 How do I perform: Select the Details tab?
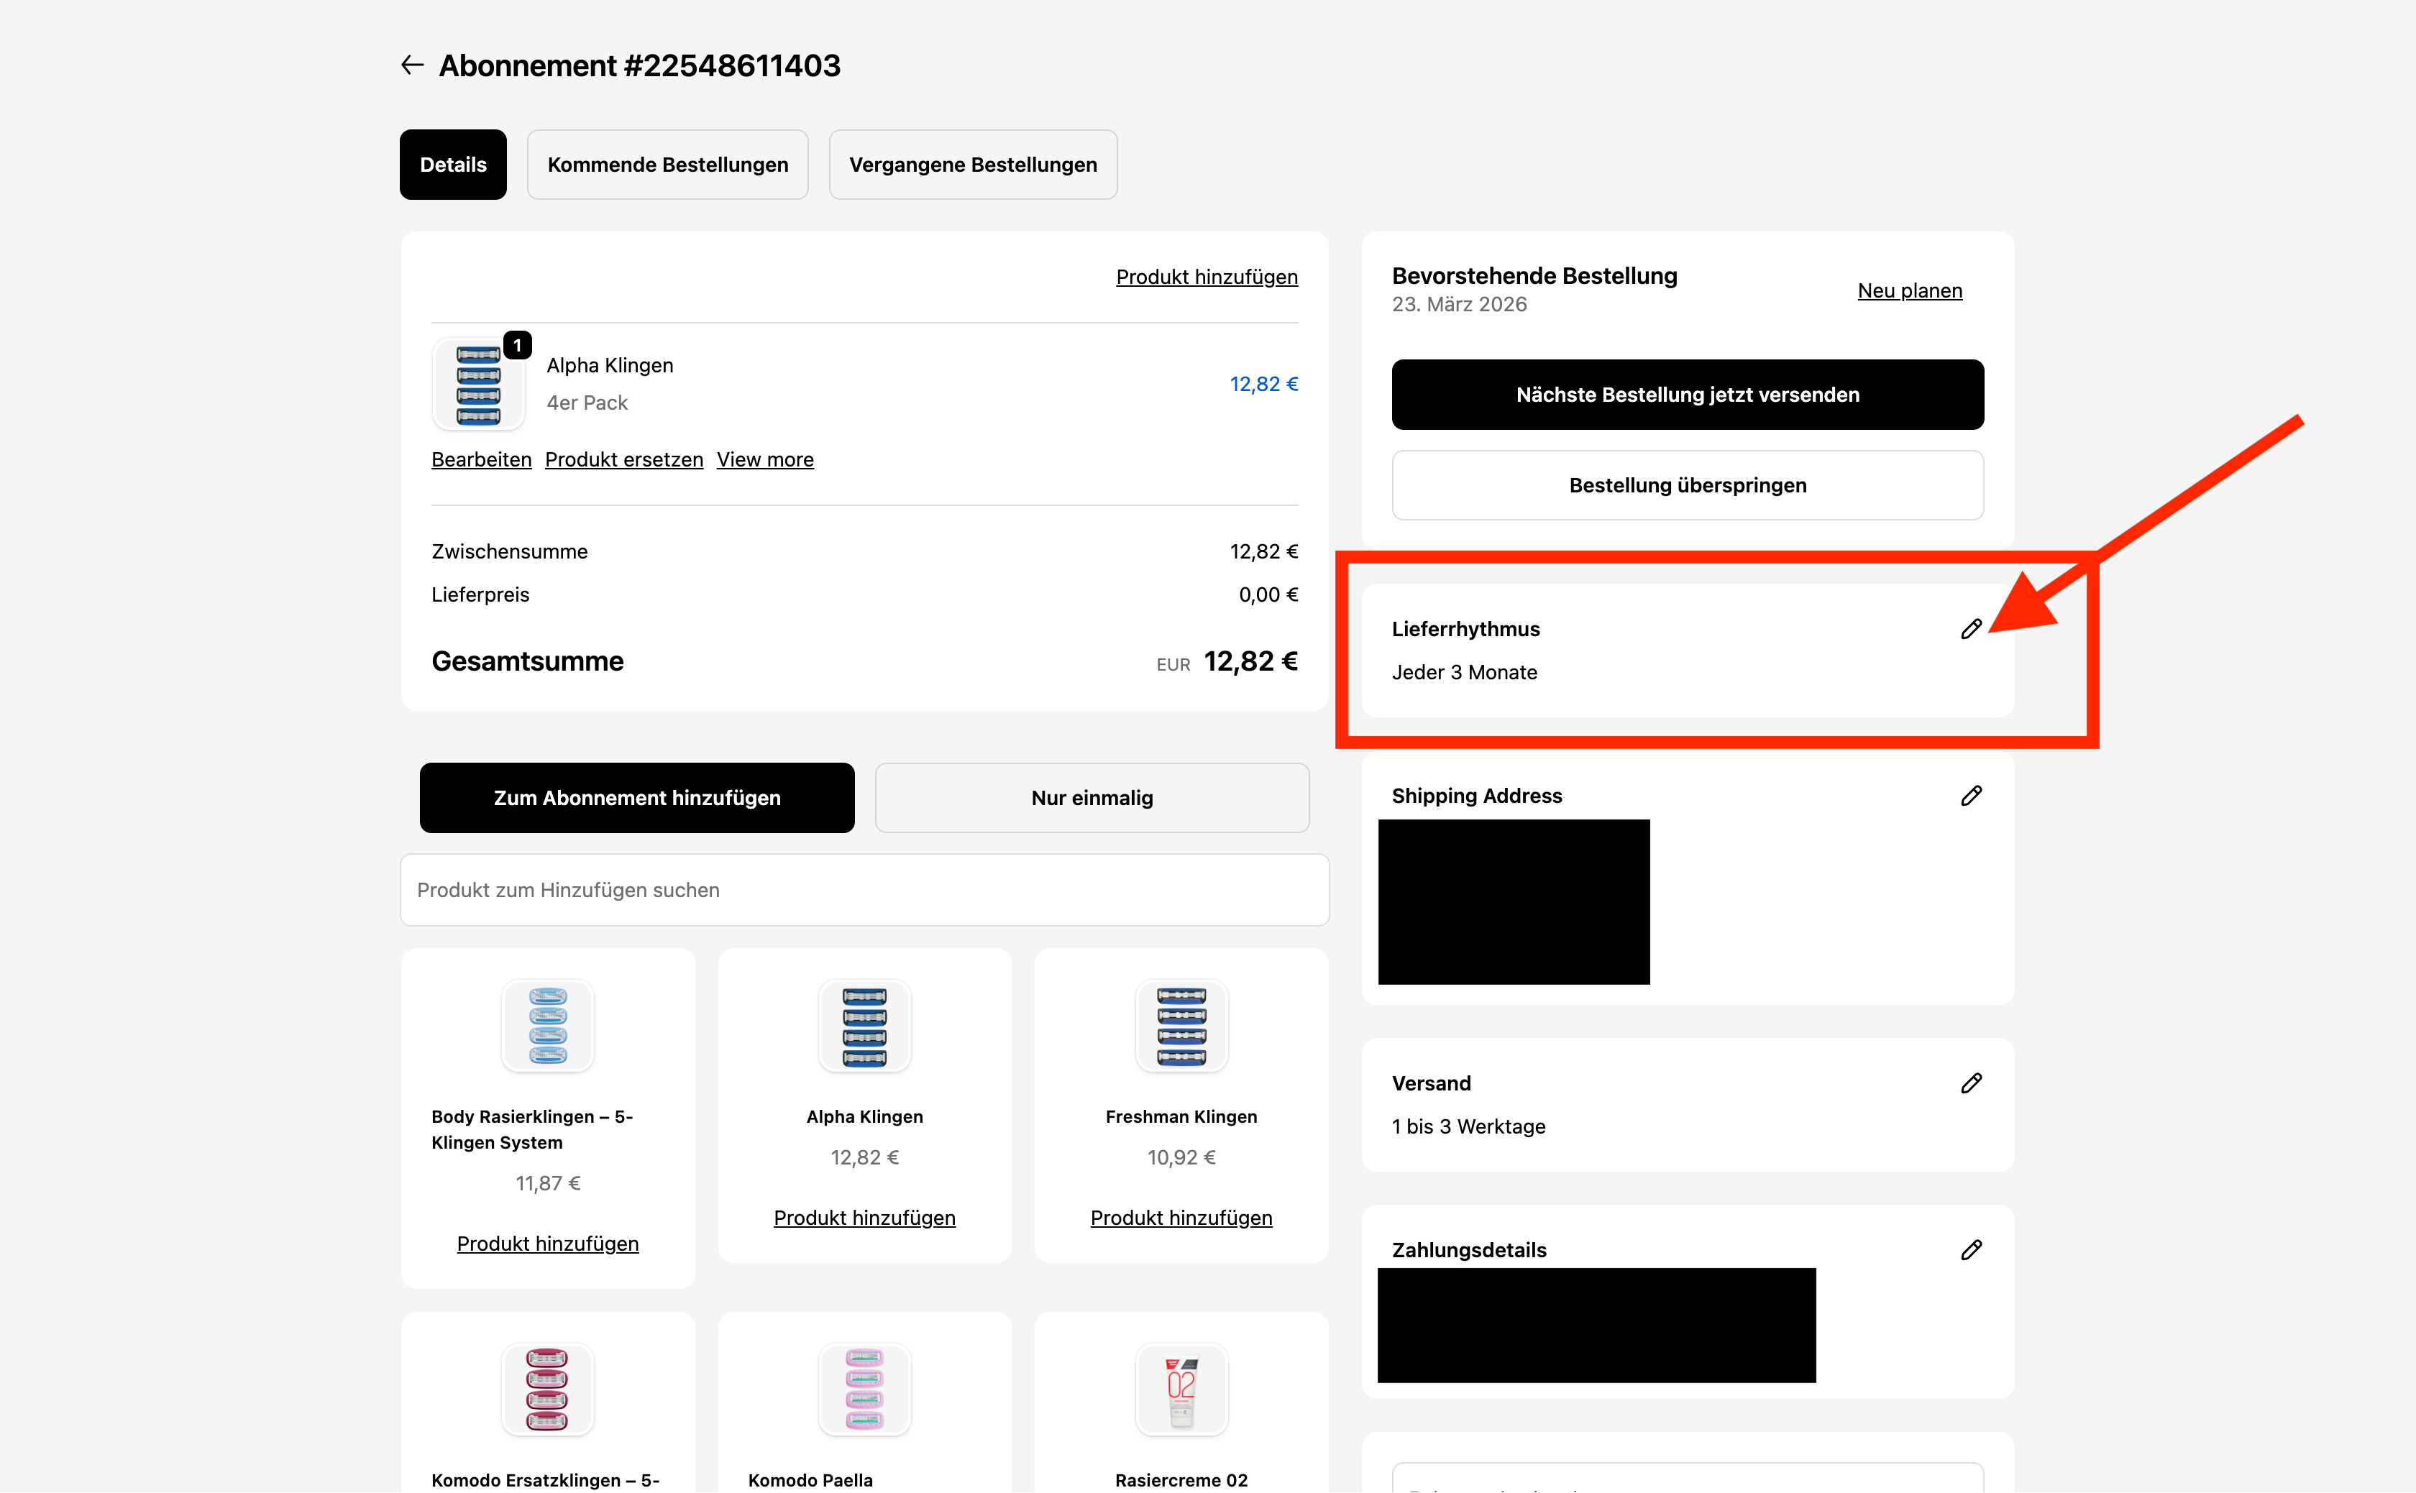click(x=454, y=165)
